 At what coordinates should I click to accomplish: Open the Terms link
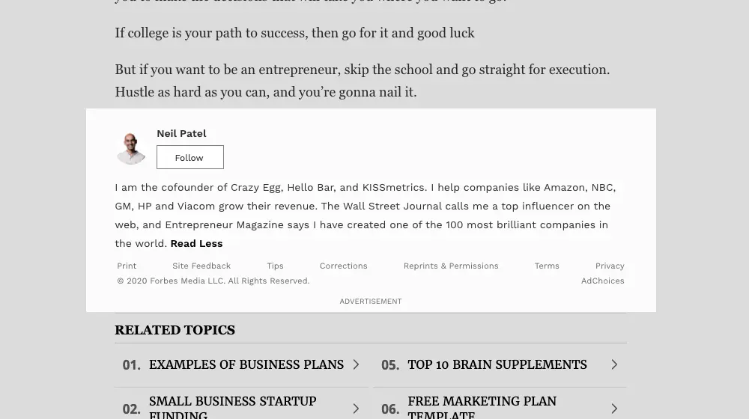(x=547, y=266)
